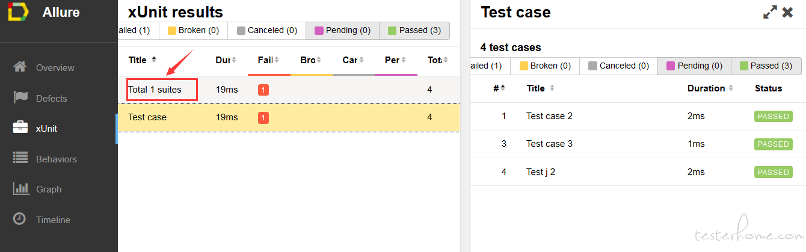This screenshot has height=252, width=806.
Task: Go to xUnit page
Action: [x=47, y=129]
